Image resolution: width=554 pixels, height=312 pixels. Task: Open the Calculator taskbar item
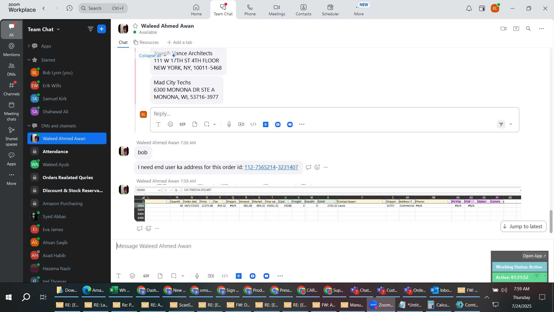[439, 305]
